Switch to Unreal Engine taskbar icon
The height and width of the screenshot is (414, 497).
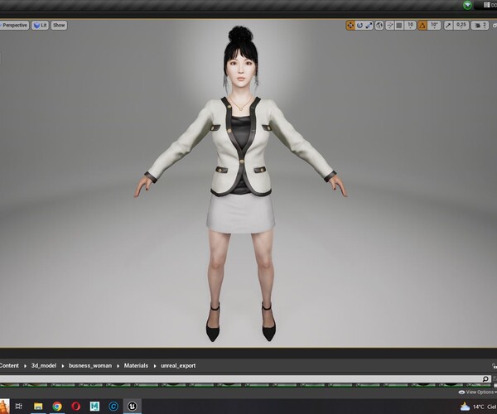coord(133,406)
